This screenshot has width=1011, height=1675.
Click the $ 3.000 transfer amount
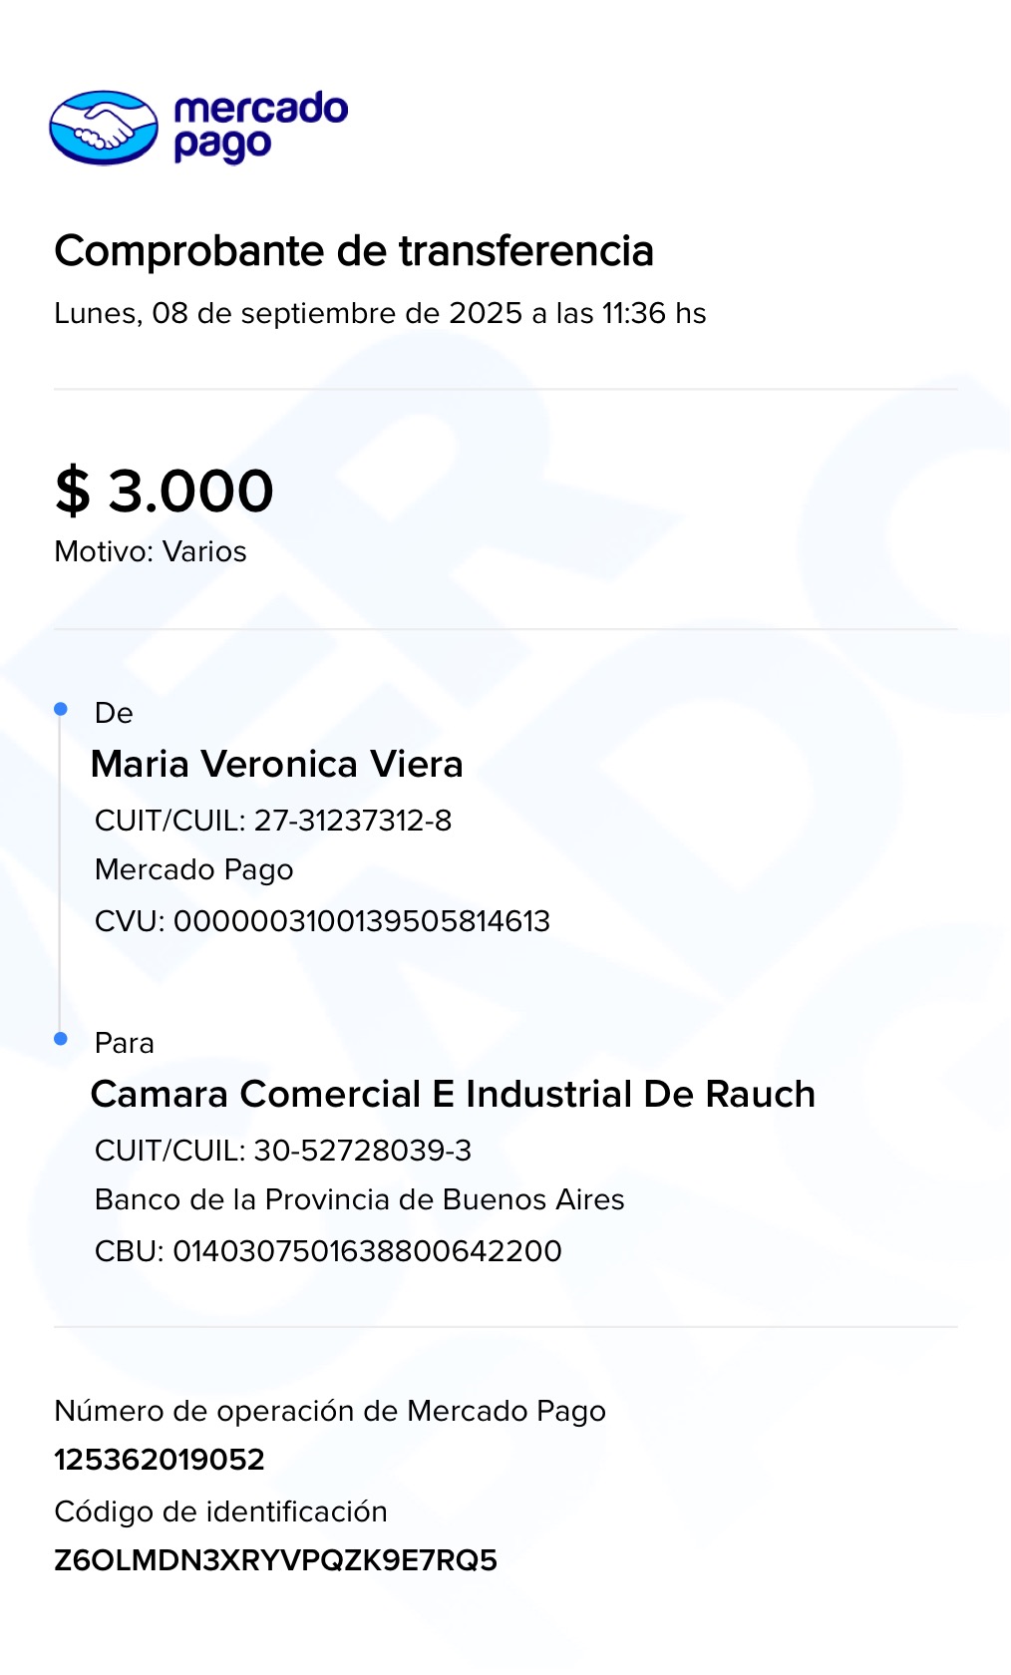[x=165, y=491]
